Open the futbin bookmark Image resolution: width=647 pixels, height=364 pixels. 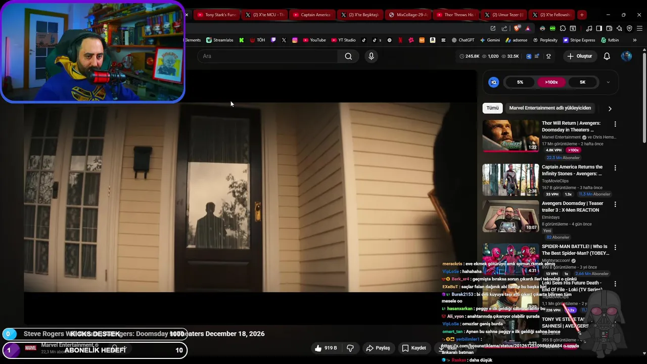pyautogui.click(x=610, y=40)
